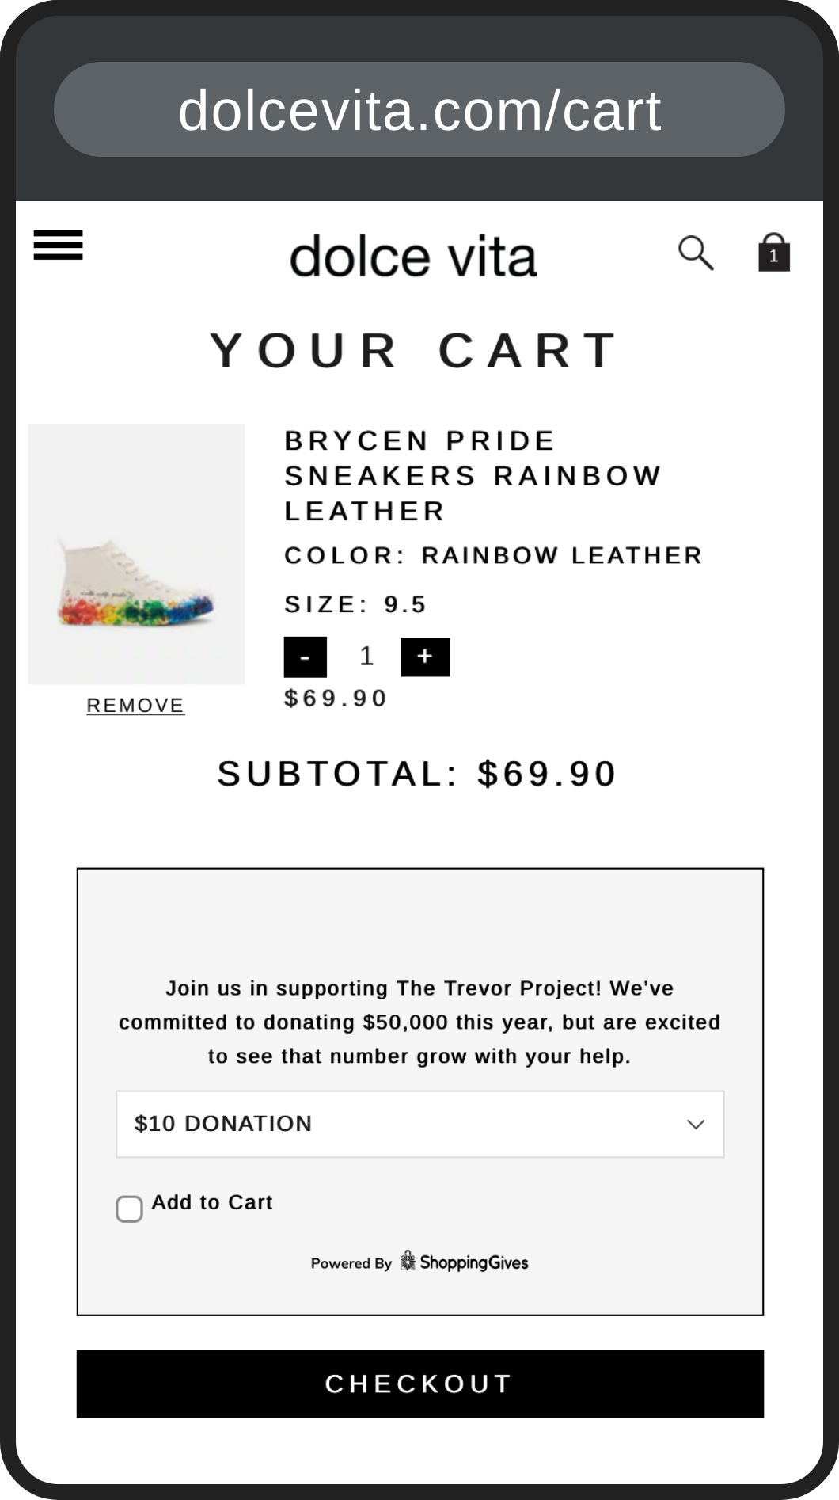The height and width of the screenshot is (1500, 839).
Task: Open the Brycen Pride sneaker thumbnail
Action: [x=136, y=554]
